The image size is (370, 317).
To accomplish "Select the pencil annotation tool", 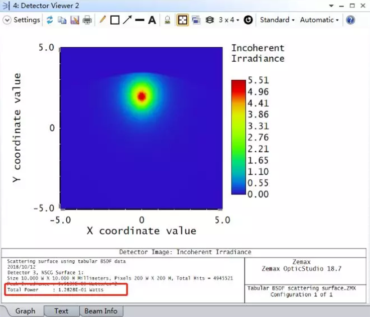I will click(x=102, y=20).
